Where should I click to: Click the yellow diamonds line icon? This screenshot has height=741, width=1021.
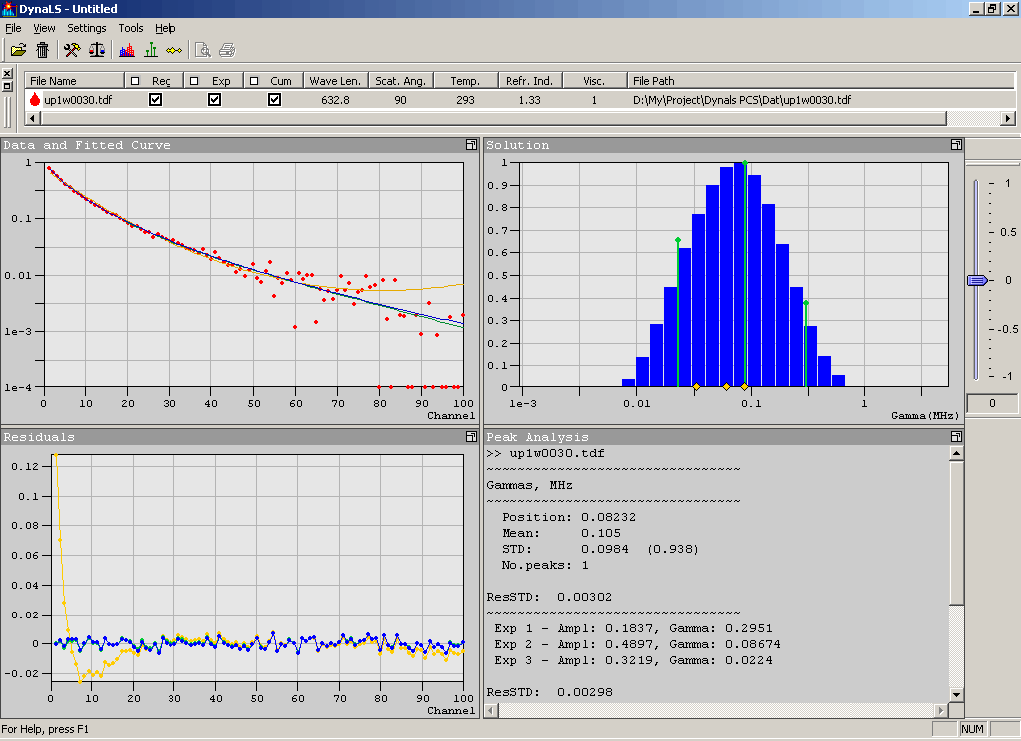[x=174, y=50]
